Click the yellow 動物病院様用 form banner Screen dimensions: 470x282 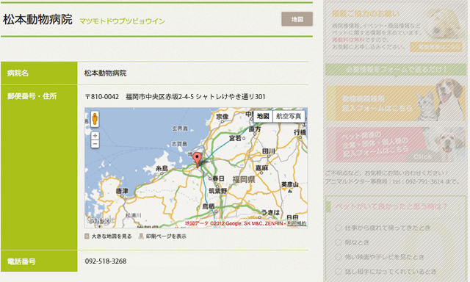395,102
